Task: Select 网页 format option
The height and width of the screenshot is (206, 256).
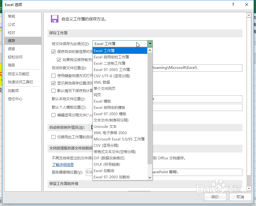Action: tap(120, 95)
